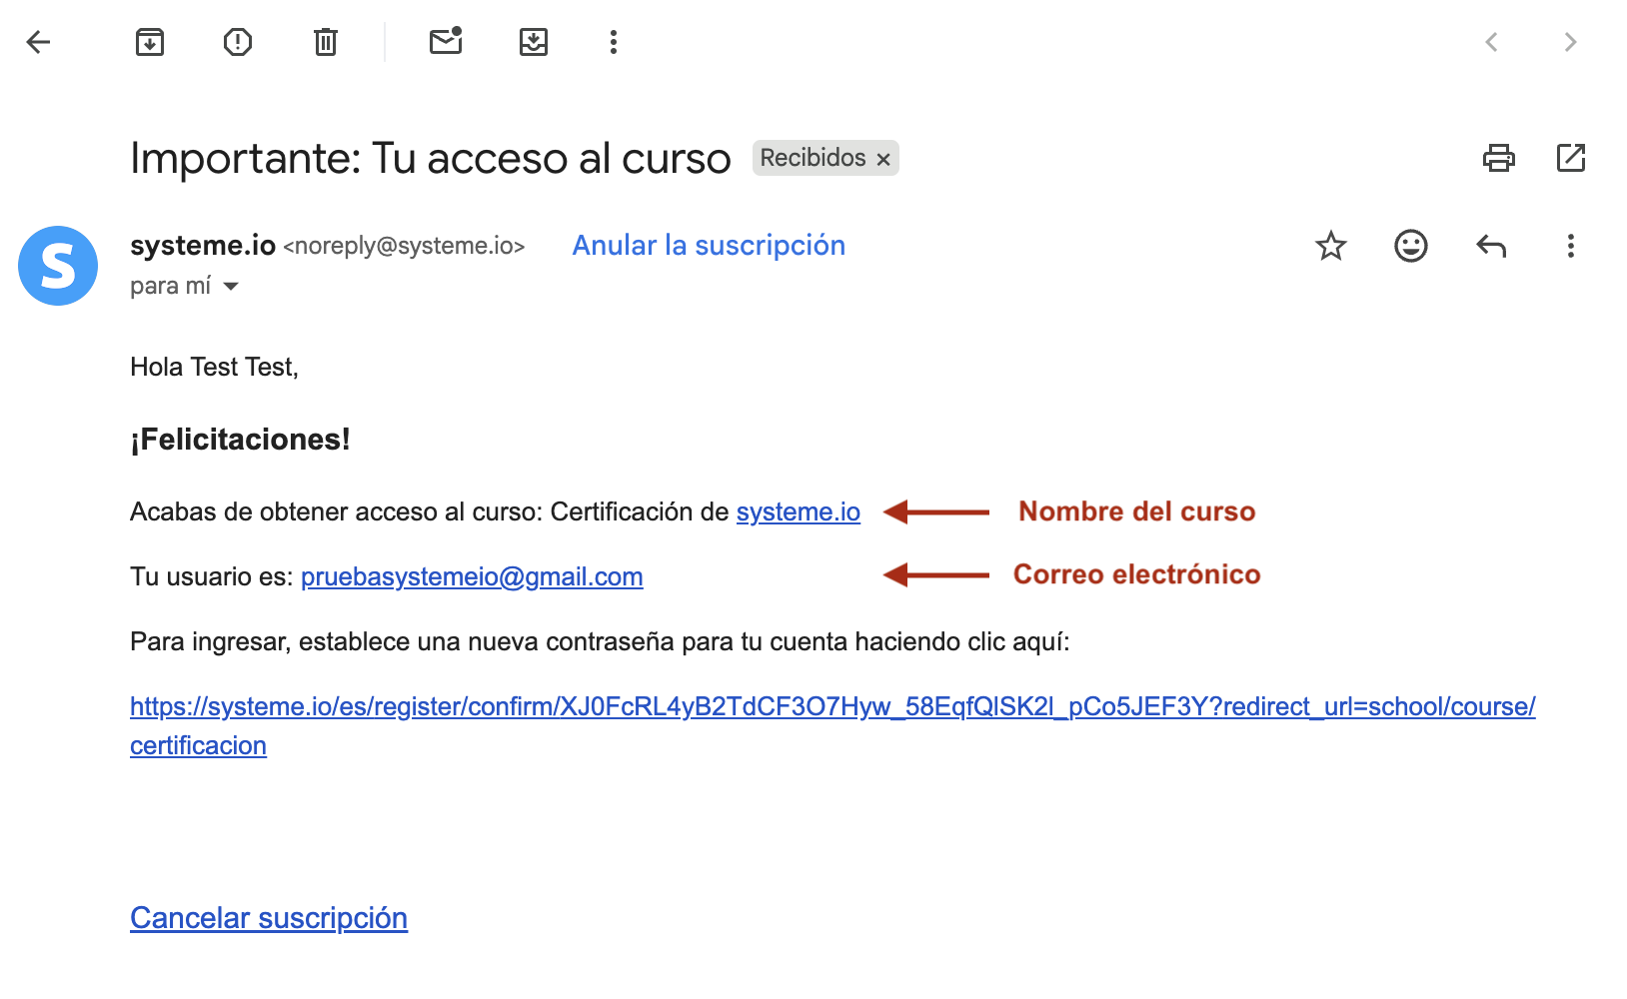The height and width of the screenshot is (999, 1627).
Task: Click 'Cancelar suscripción' at the bottom
Action: (269, 918)
